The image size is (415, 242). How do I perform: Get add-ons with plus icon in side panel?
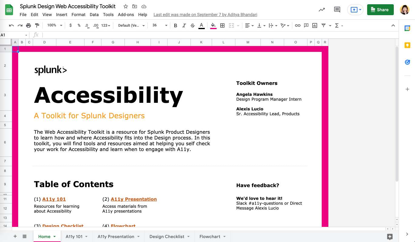(x=407, y=89)
